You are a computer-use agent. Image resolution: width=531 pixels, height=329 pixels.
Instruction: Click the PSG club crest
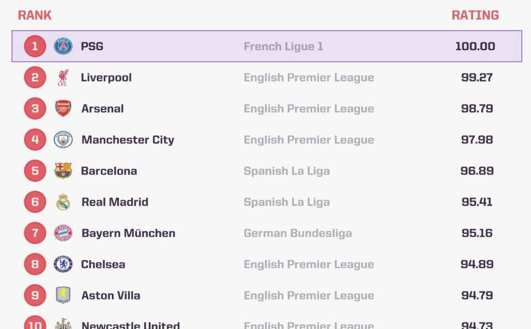click(x=63, y=47)
